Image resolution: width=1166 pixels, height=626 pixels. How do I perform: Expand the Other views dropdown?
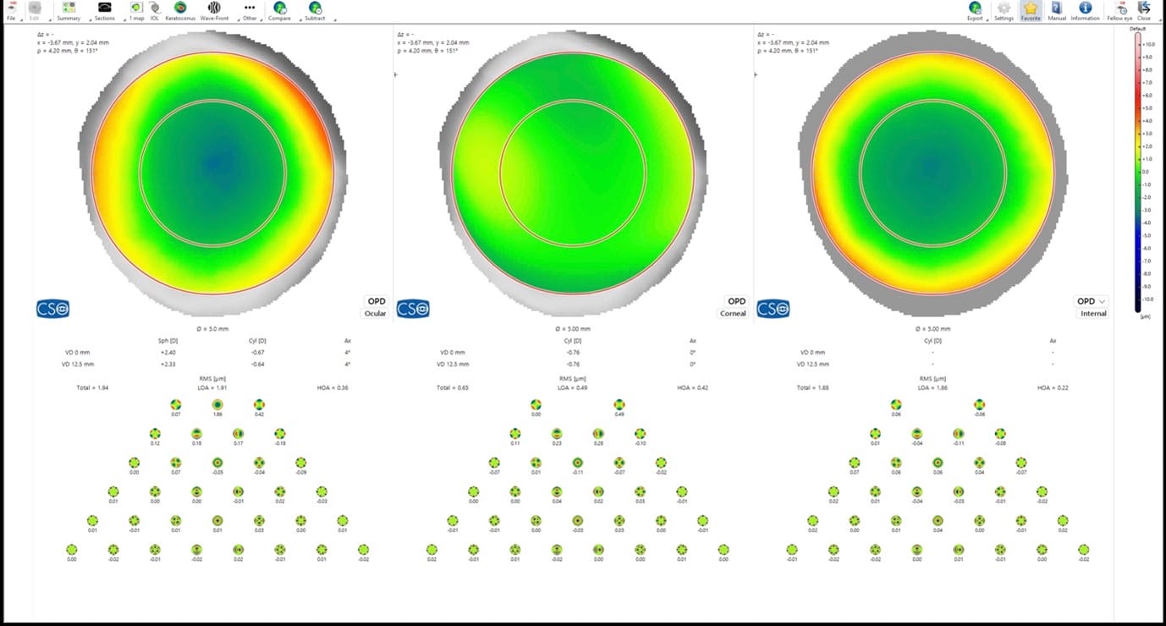point(249,10)
